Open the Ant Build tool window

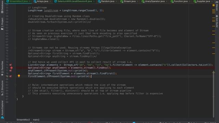[217, 21]
